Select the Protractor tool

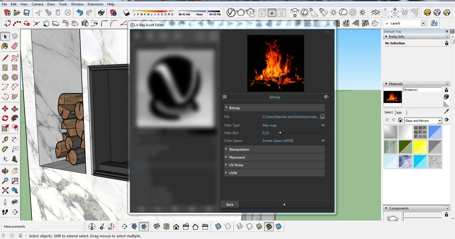5,149
